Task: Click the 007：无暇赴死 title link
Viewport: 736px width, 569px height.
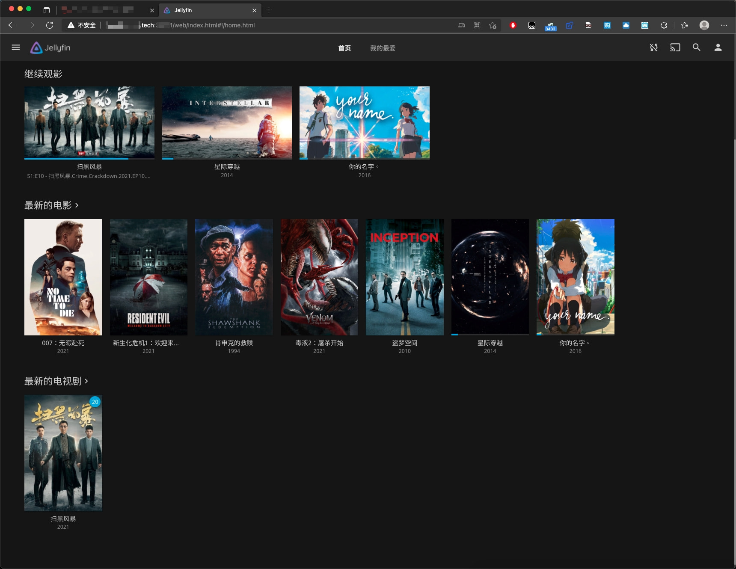Action: [x=63, y=343]
